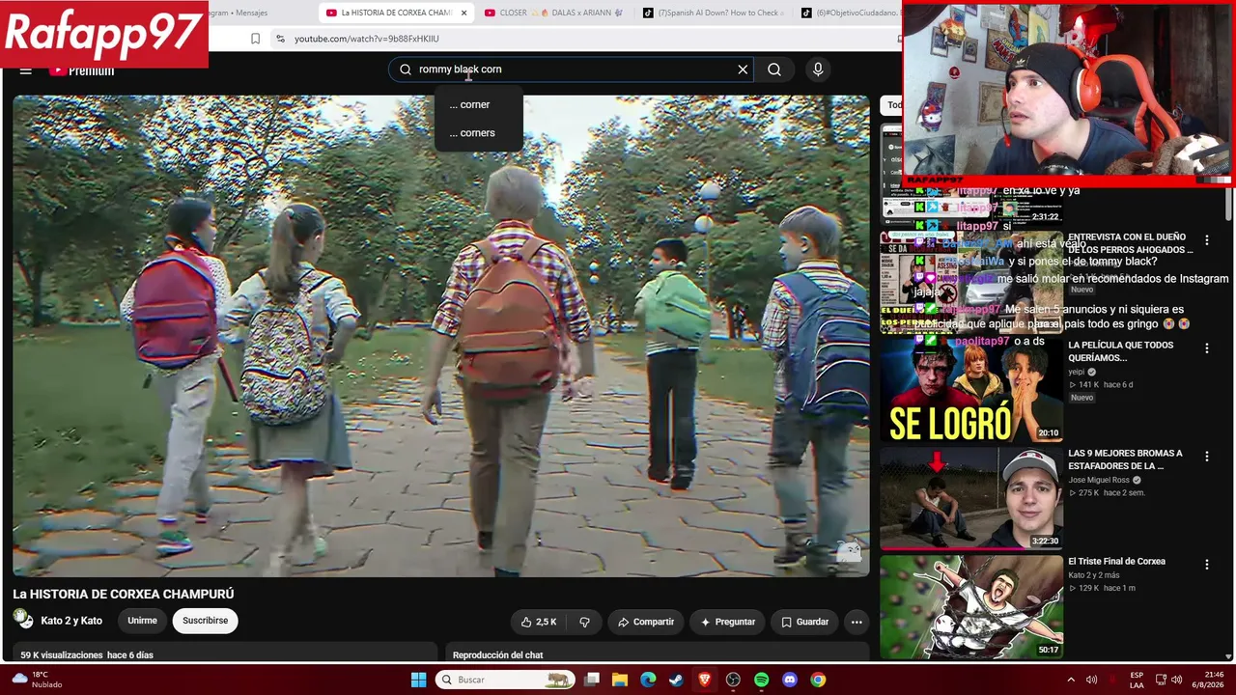Open File Explorer from the taskbar

point(620,680)
